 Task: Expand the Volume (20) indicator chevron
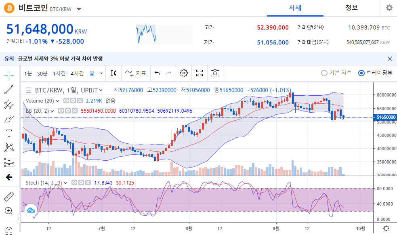(x=57, y=101)
